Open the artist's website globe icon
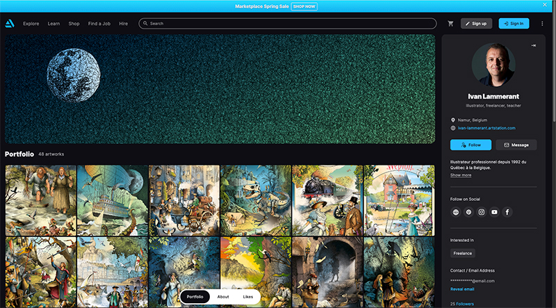The image size is (556, 308). (456, 212)
